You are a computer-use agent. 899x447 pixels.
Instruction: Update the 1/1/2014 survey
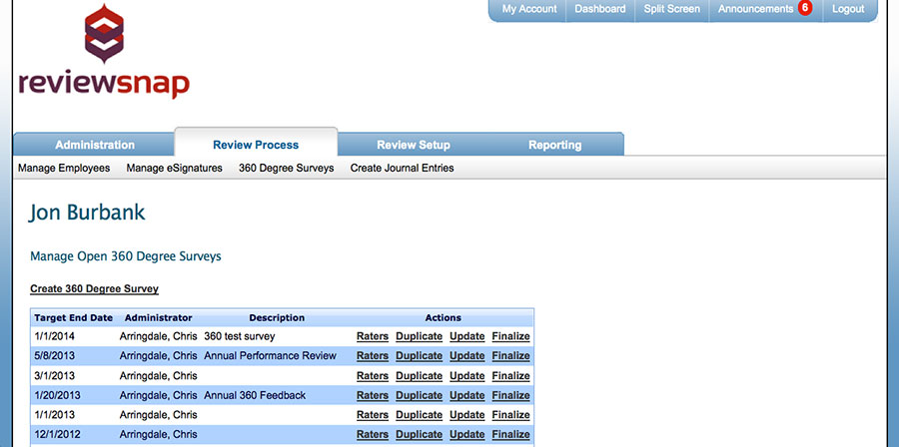coord(466,336)
